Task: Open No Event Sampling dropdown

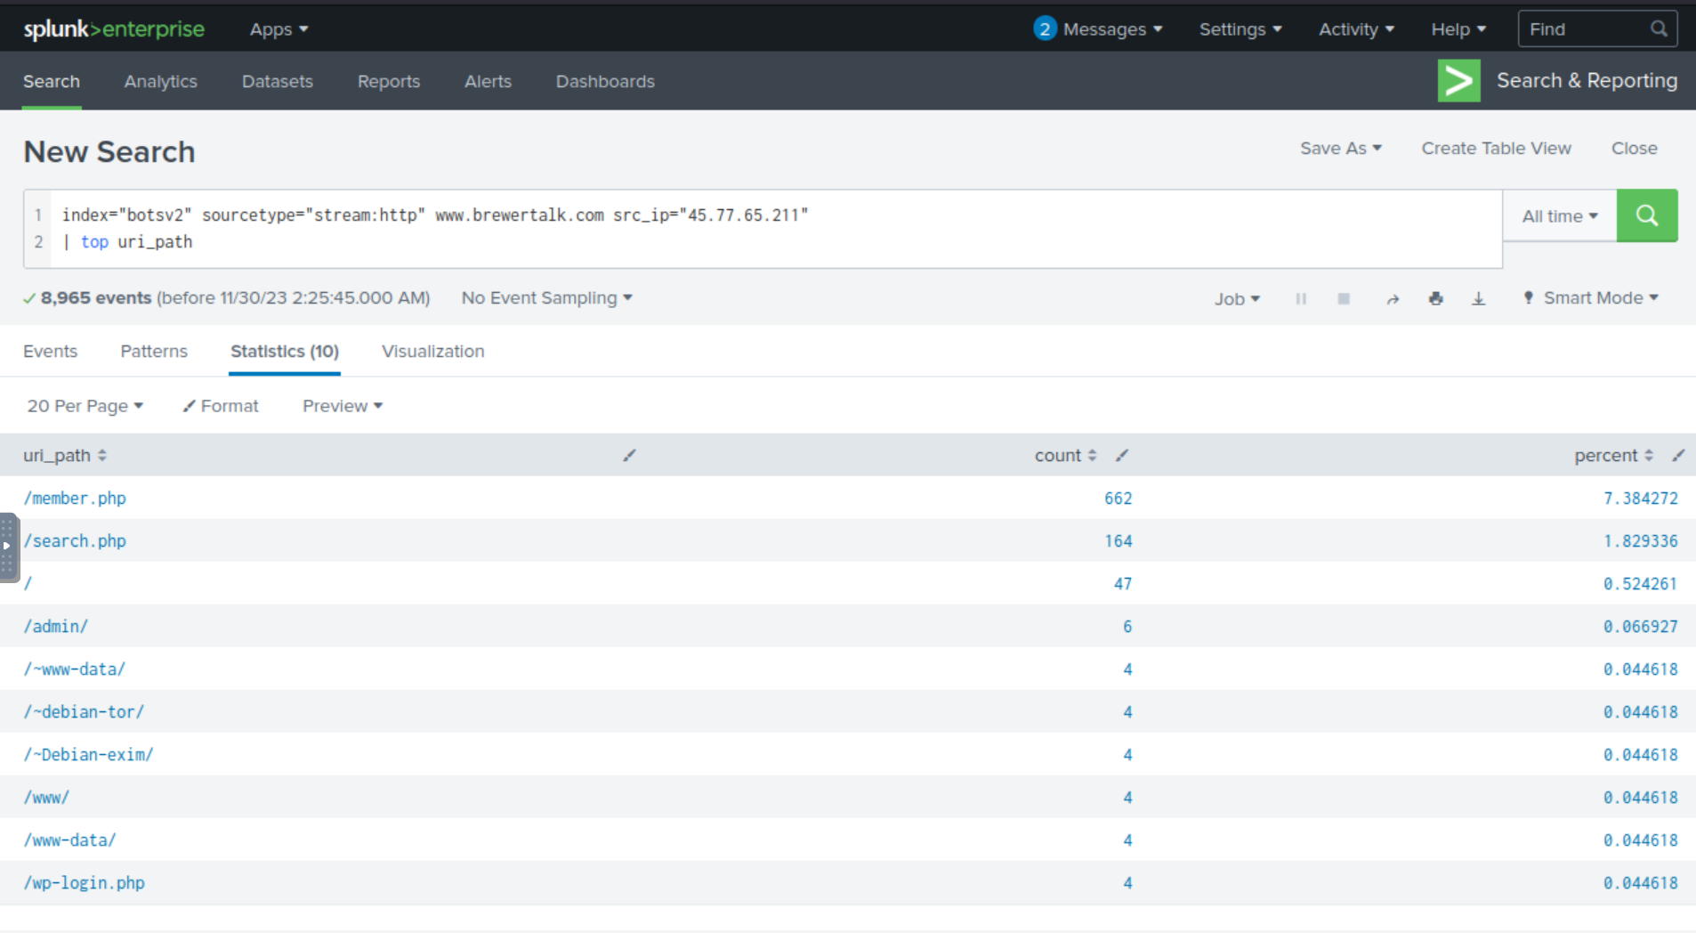Action: (546, 298)
